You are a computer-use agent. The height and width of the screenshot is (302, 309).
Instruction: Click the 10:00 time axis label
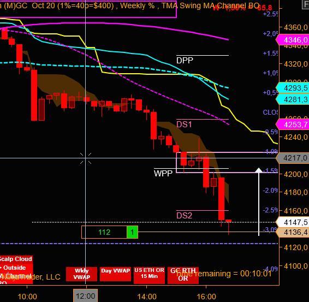pos(27,297)
